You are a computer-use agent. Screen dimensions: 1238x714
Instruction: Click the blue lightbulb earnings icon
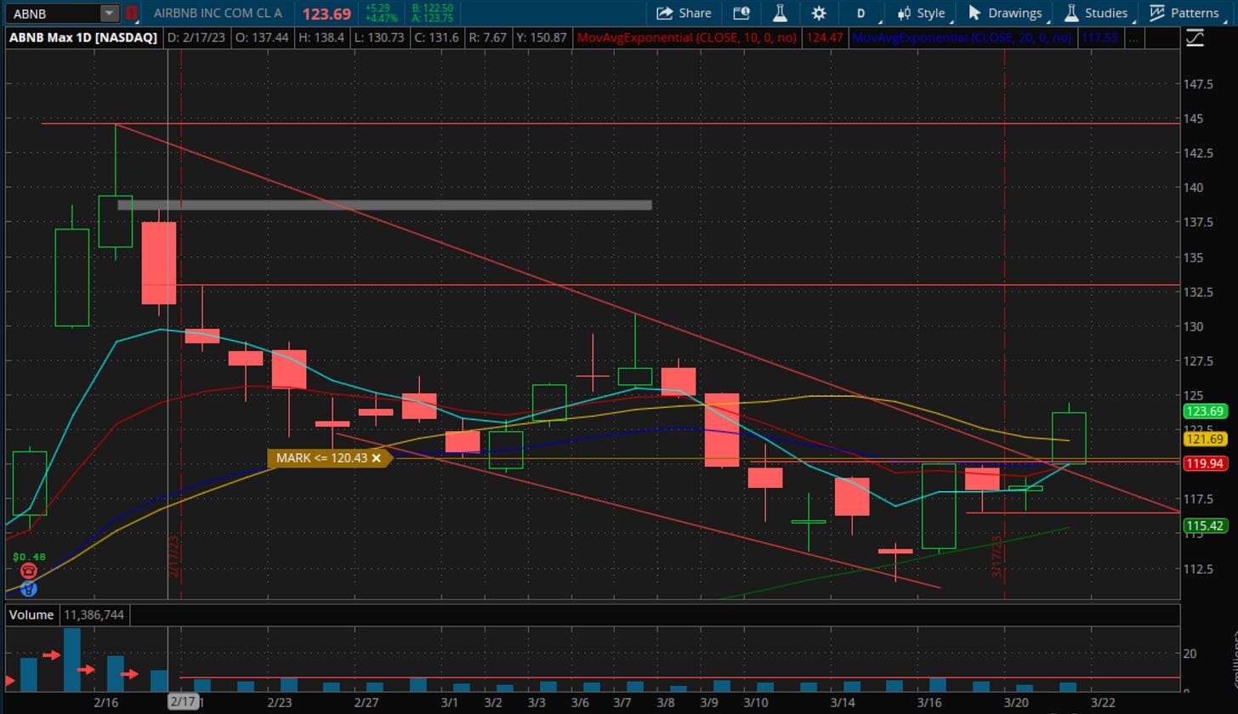29,587
